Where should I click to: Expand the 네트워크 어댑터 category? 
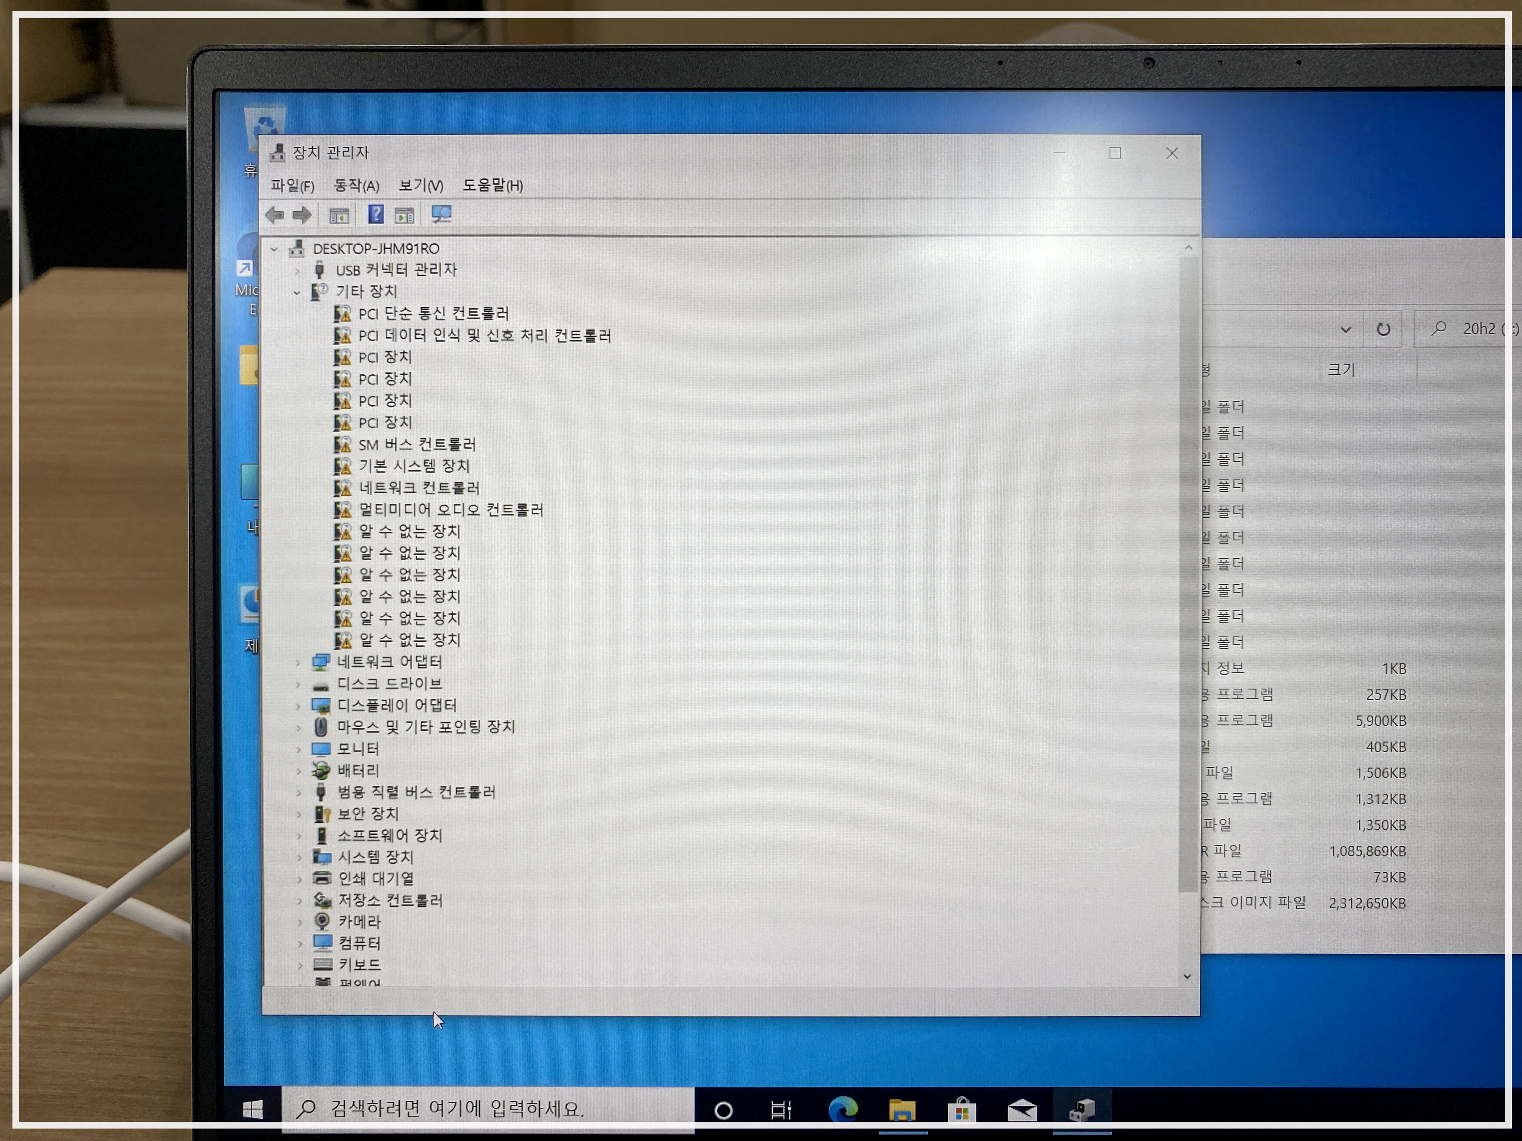point(298,662)
